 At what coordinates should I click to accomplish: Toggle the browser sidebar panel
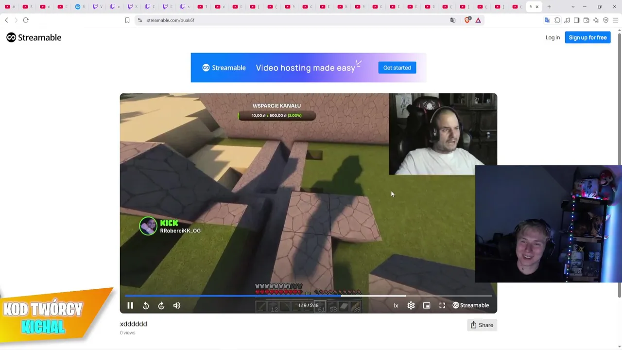click(x=577, y=20)
